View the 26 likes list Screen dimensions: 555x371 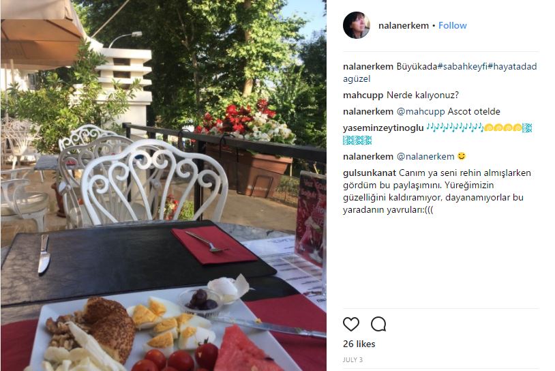359,344
